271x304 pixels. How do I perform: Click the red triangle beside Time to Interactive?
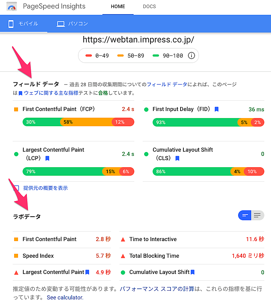tap(123, 240)
